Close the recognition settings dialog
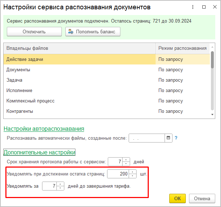Image resolution: width=221 pixels, height=207 pixels. [x=215, y=7]
